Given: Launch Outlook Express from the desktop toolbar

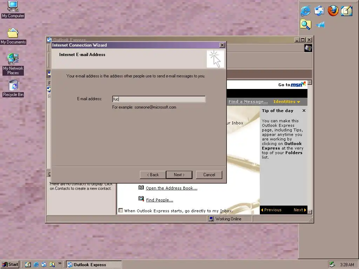Looking at the screenshot, I should click(319, 11).
